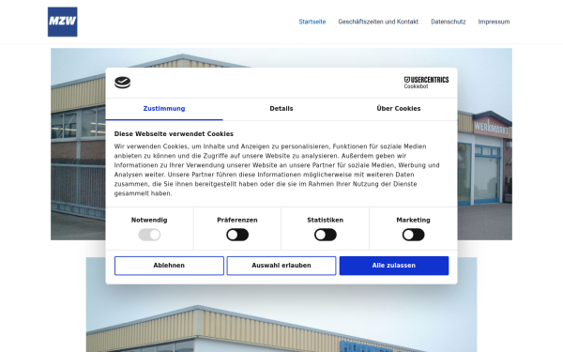Enable the Marketing cookie switch
This screenshot has width=563, height=352.
coord(413,235)
